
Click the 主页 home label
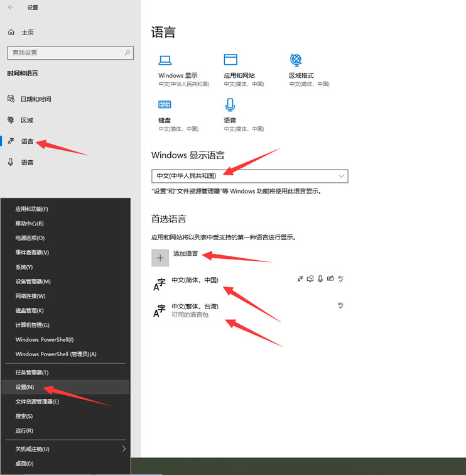point(28,32)
